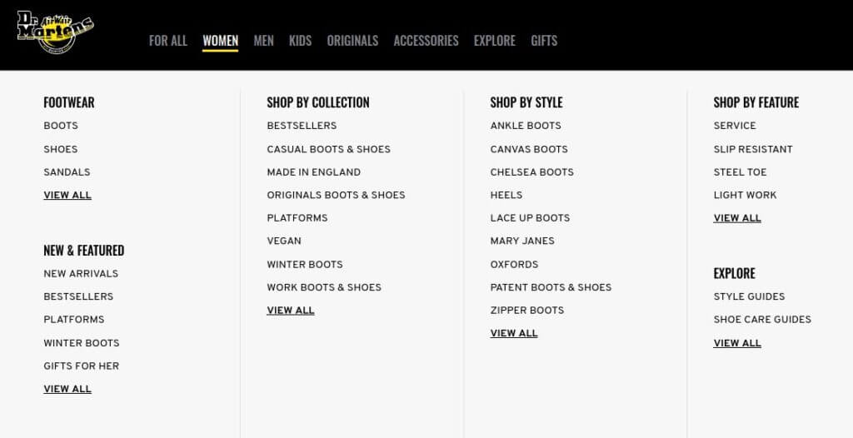This screenshot has height=438, width=853.
Task: Open New Arrivals link
Action: (81, 274)
